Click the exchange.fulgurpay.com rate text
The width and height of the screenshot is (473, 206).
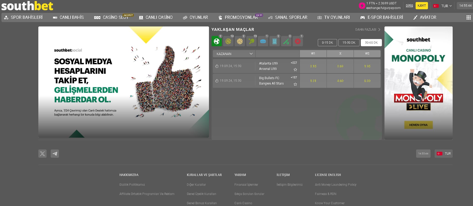tap(383, 8)
